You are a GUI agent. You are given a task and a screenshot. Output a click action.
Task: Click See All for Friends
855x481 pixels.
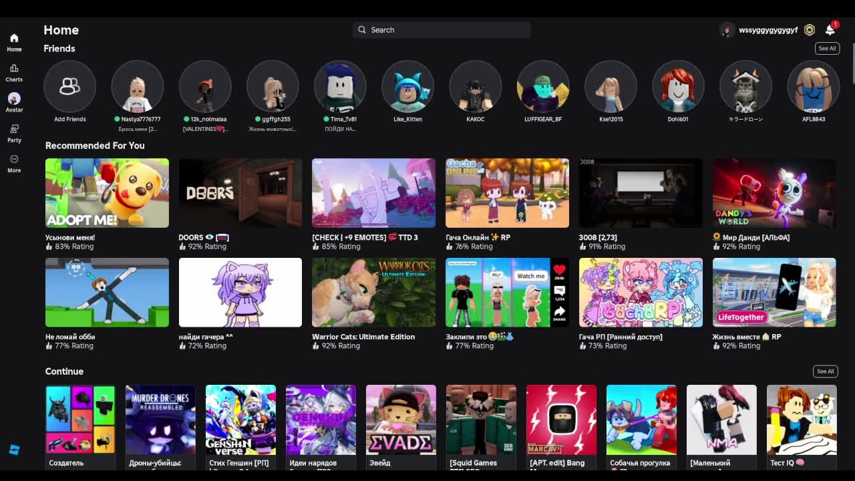827,48
